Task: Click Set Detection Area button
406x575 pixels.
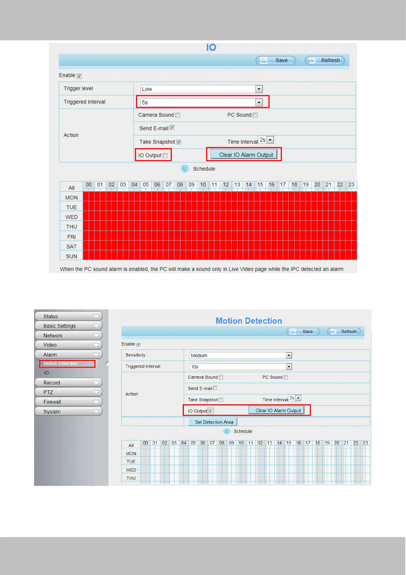Action: 214,422
